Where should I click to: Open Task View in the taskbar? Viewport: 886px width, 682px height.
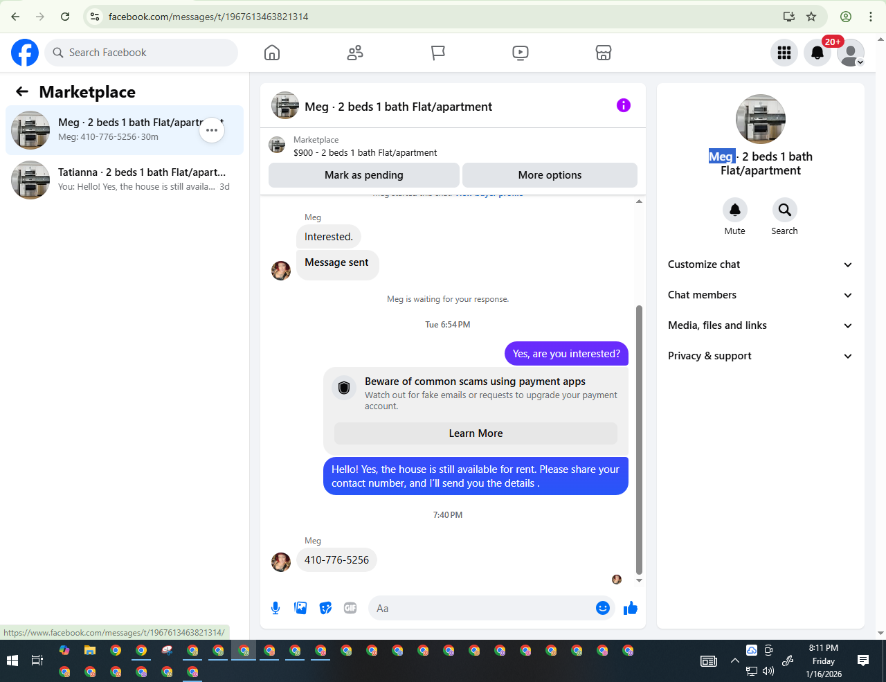coord(37,661)
